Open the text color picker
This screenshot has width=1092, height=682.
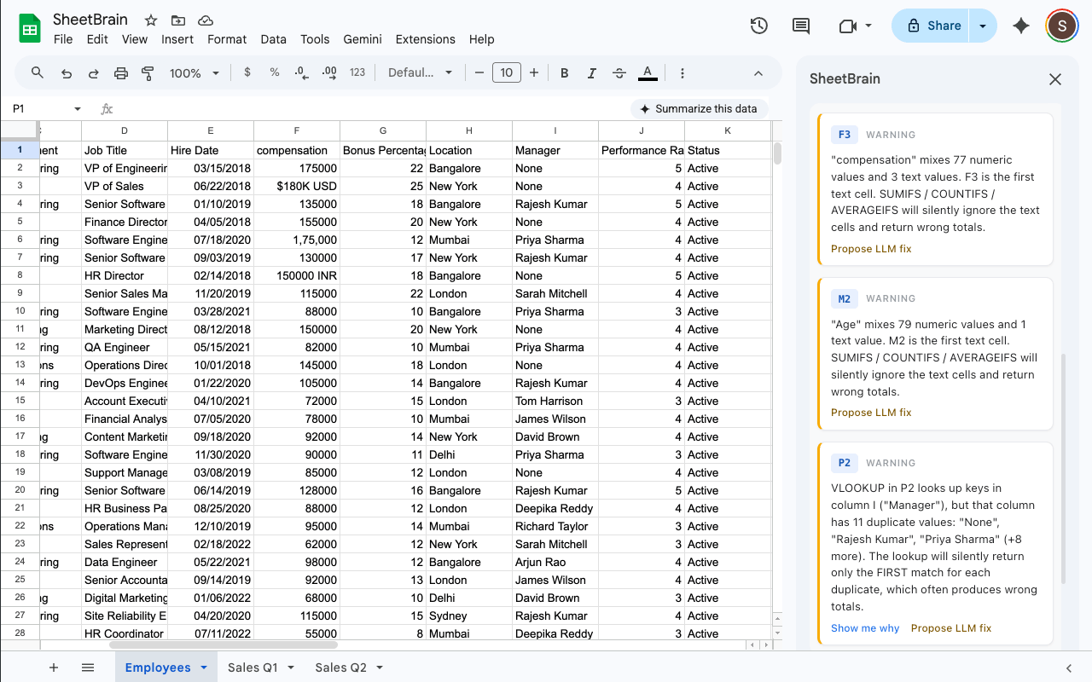coord(648,73)
